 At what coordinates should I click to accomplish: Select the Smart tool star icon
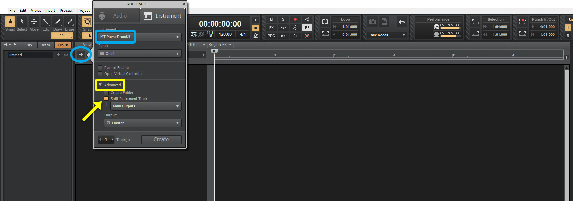point(10,22)
